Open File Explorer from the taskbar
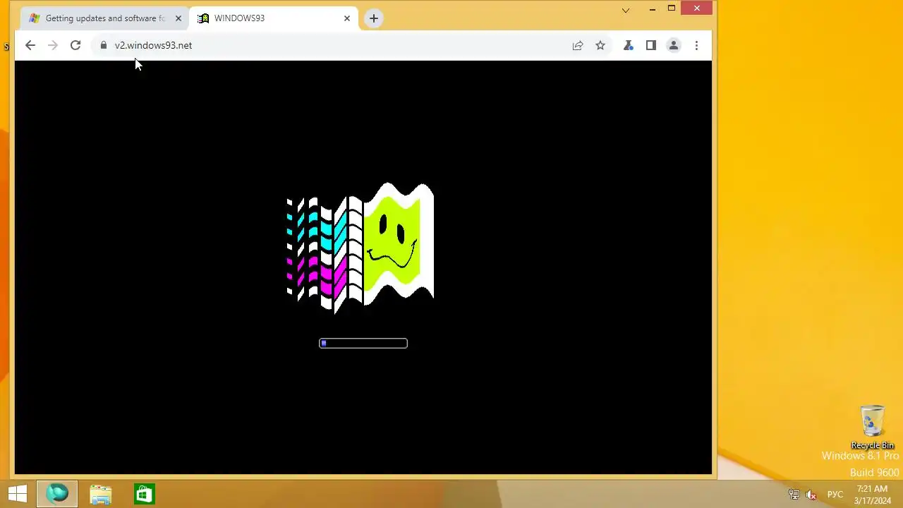Screen dimensions: 903x508 coord(100,494)
